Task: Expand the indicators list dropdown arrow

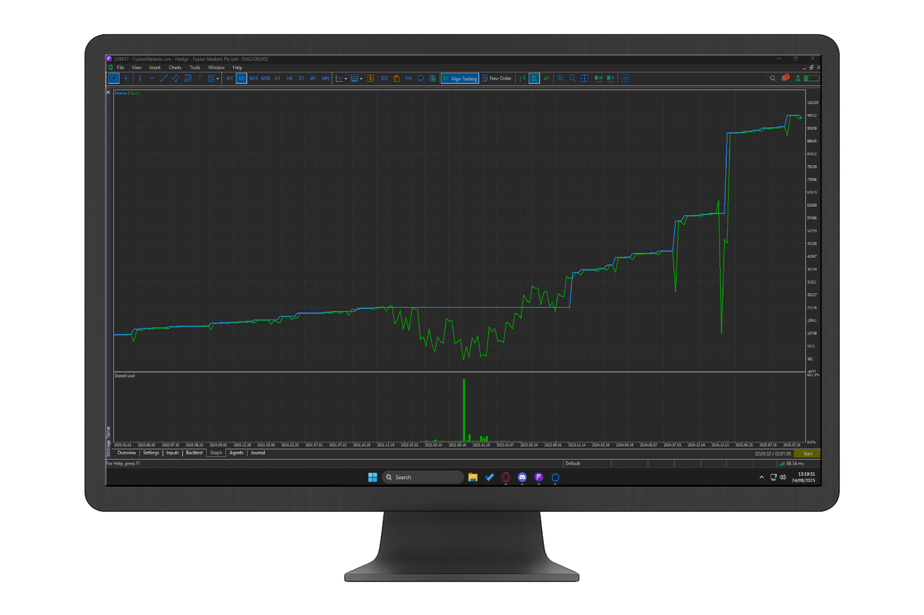Action: [x=346, y=79]
